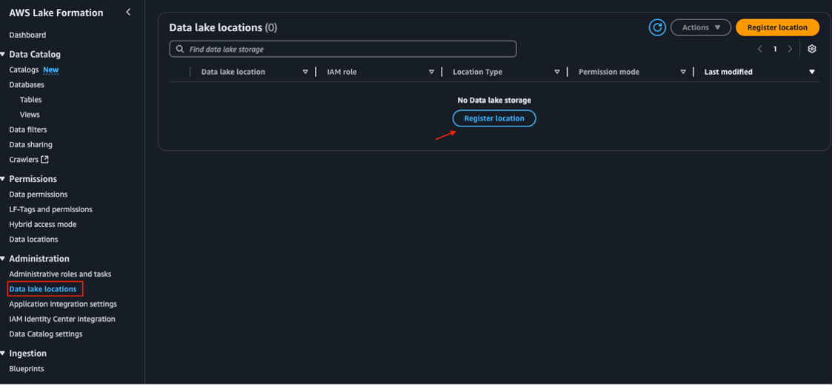
Task: Open Administrative roles and tasks
Action: pyautogui.click(x=60, y=274)
